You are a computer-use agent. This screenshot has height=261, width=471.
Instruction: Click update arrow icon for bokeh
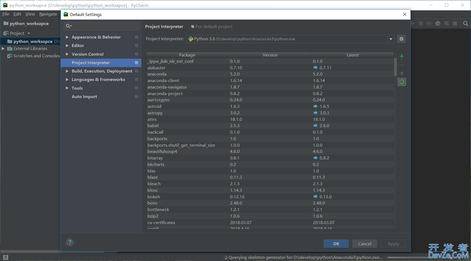click(315, 196)
